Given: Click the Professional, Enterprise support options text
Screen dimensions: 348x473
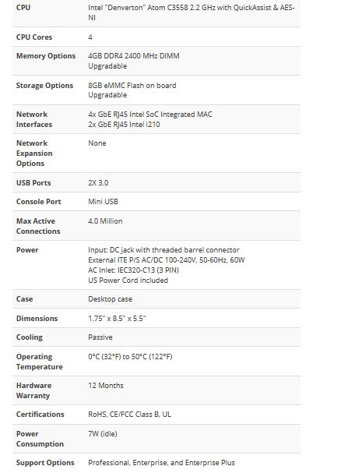Looking at the screenshot, I should pyautogui.click(x=161, y=463).
